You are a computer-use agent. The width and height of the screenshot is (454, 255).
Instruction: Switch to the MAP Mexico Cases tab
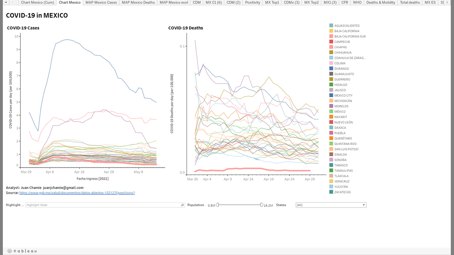tap(101, 2)
